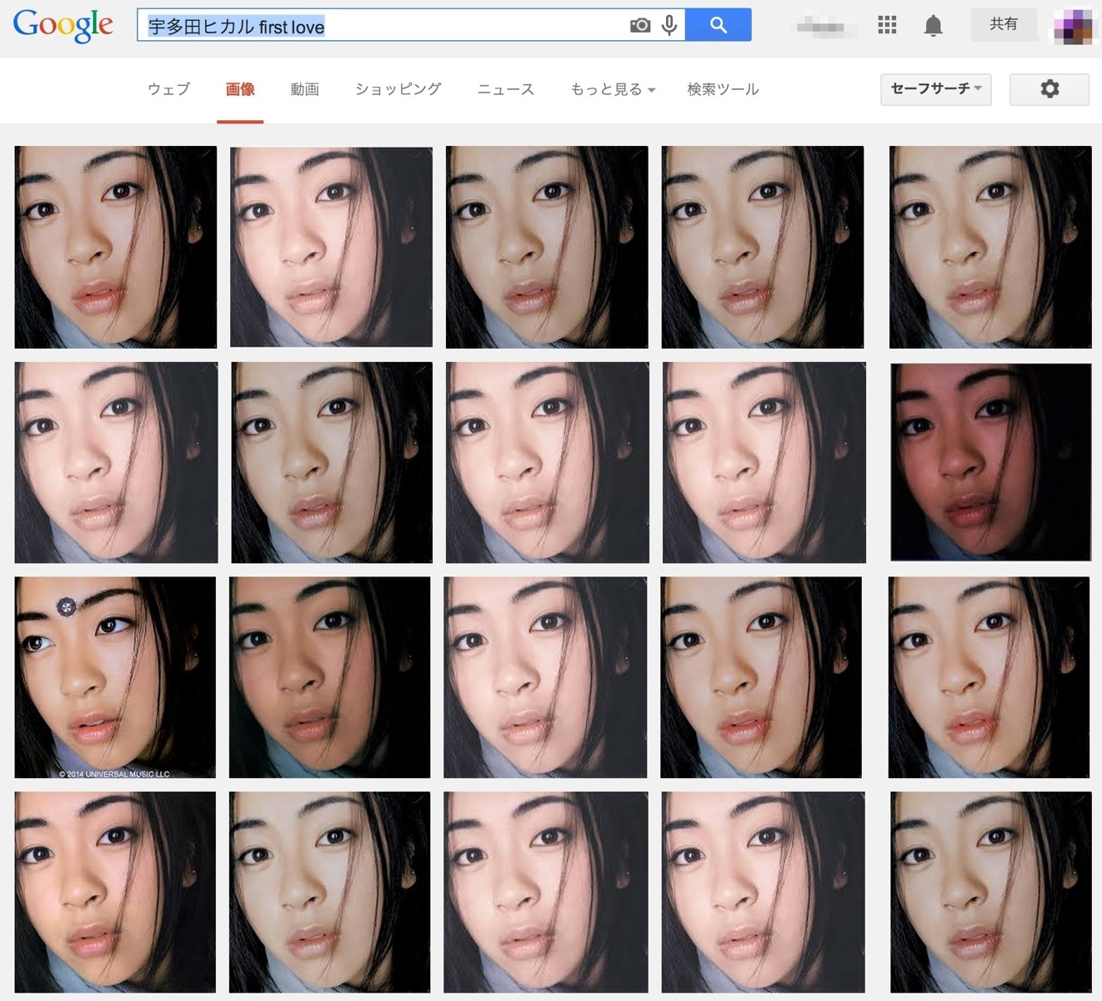Viewport: 1102px width, 1001px height.
Task: Open the reddish dark-tinted image result
Action: coord(990,462)
